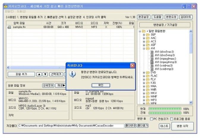Click the 업데이트 button
This screenshot has width=200, height=138.
point(186,17)
